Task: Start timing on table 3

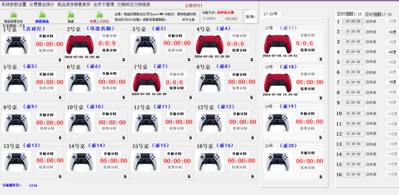Action: click(175, 36)
